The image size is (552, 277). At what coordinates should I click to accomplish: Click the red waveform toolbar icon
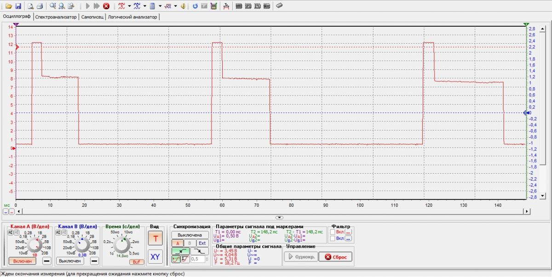tap(121, 6)
